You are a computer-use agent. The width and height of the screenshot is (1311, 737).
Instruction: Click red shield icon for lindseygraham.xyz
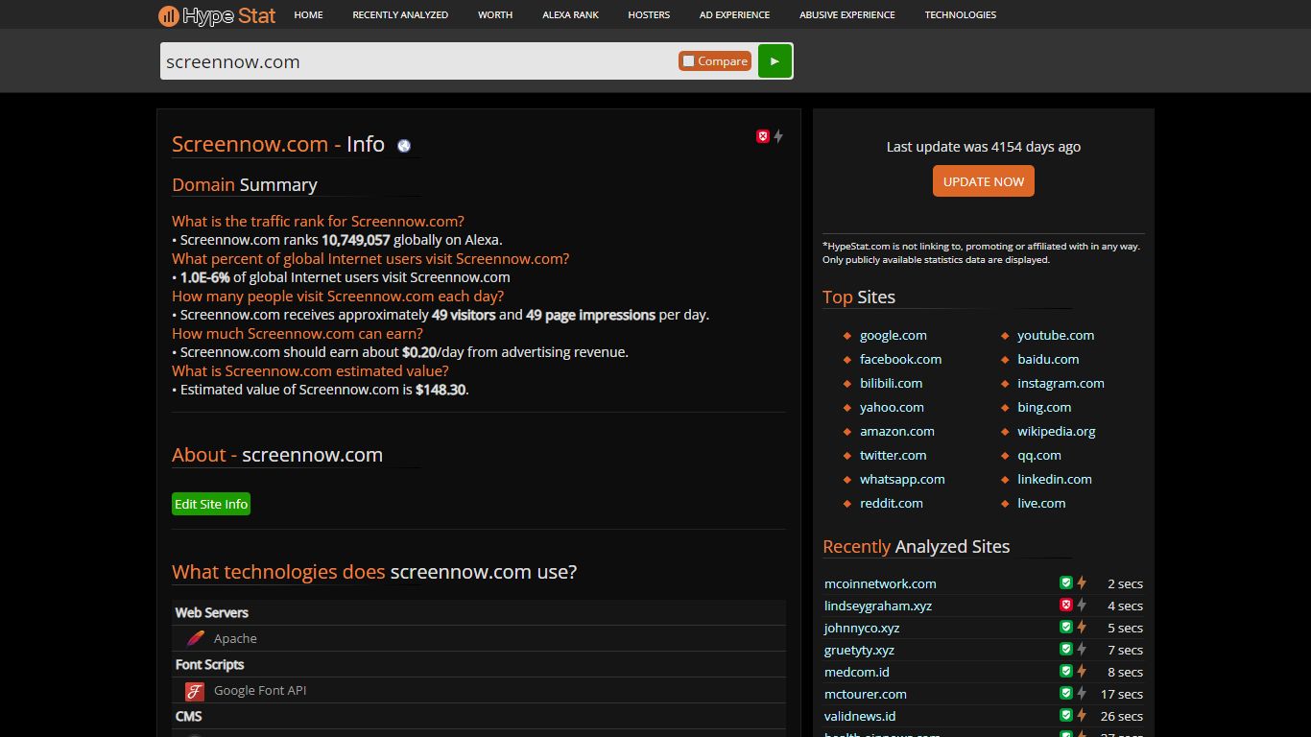pyautogui.click(x=1065, y=605)
